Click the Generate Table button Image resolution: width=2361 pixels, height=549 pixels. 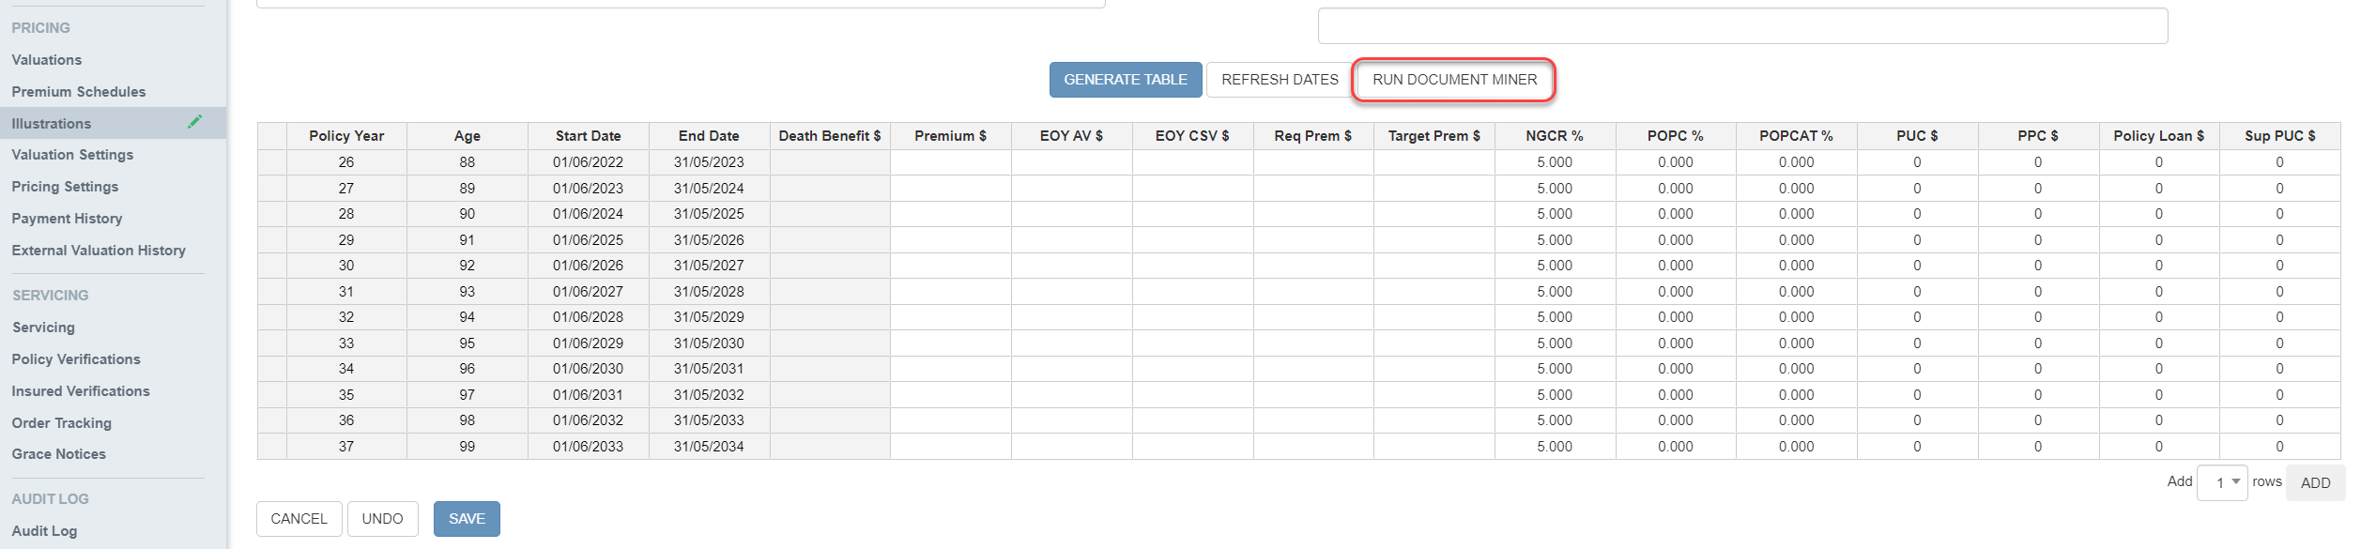click(x=1125, y=80)
